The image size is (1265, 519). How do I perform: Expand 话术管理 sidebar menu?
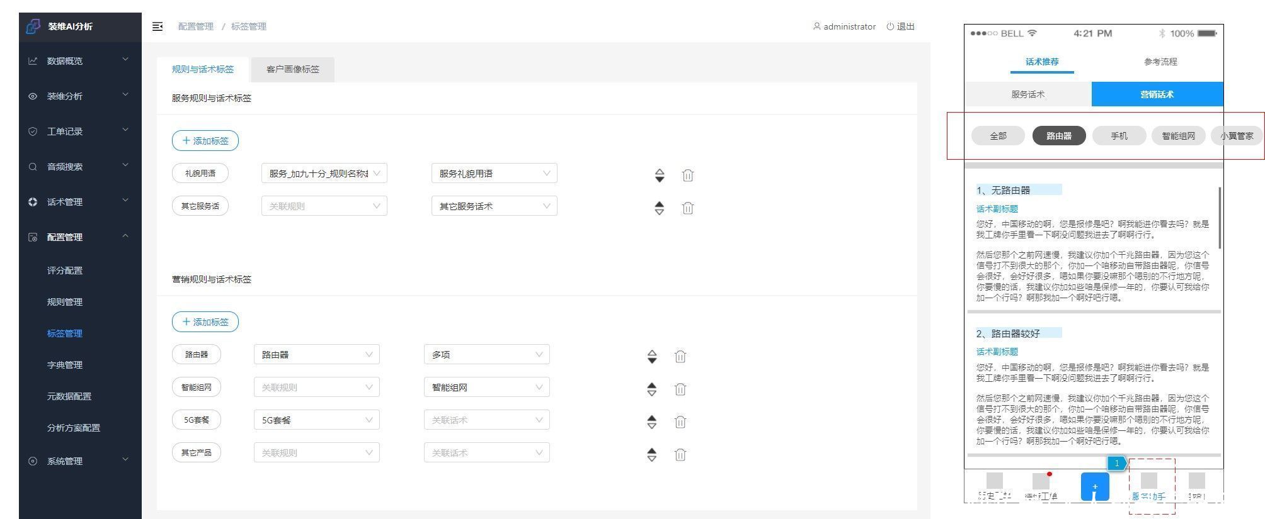[81, 202]
